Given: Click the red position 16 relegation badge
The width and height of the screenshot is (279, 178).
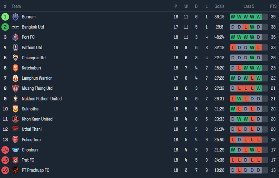Looking at the screenshot, I should click(5, 170).
